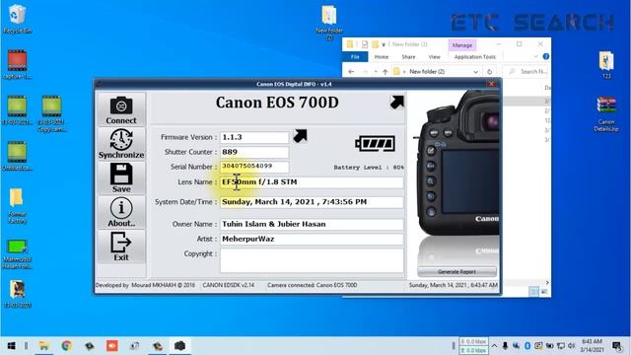This screenshot has height=355, width=631.
Task: Open the taskbar clock and date
Action: 592,346
